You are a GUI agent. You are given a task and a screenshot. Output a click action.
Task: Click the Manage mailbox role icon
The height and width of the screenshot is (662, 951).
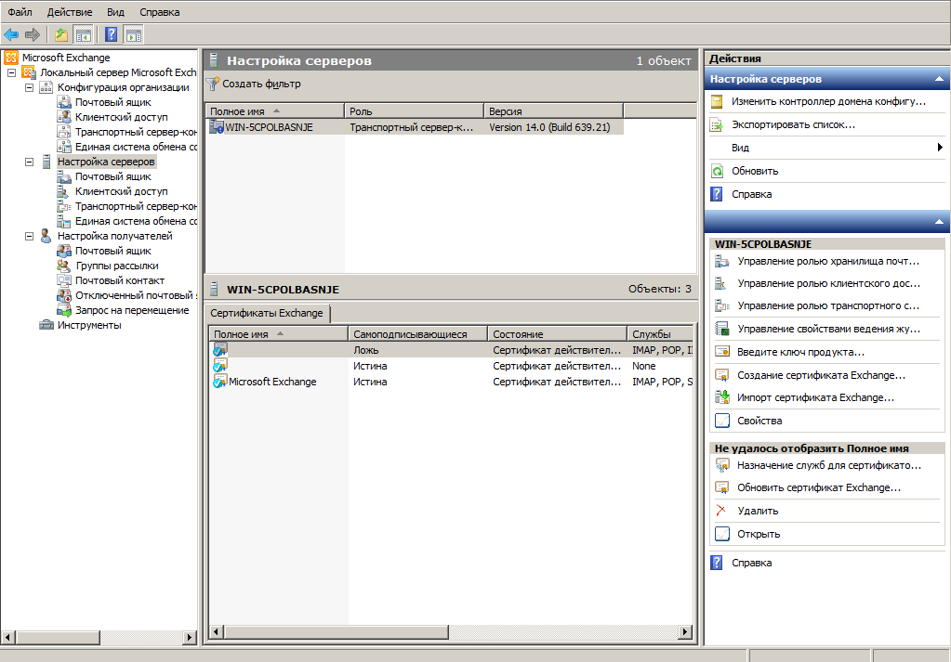tap(721, 261)
